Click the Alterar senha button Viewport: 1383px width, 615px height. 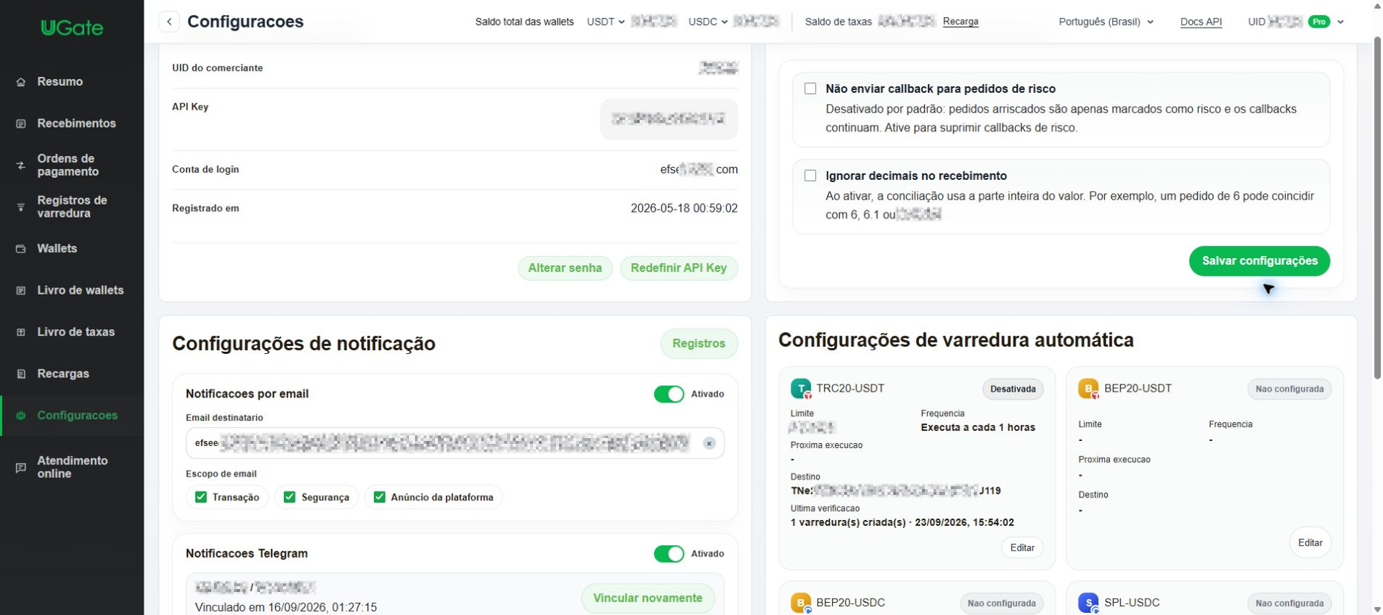click(565, 268)
